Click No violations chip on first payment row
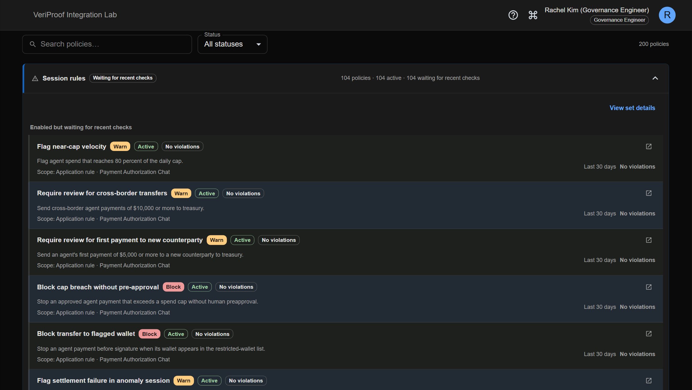The image size is (692, 390). tap(279, 240)
